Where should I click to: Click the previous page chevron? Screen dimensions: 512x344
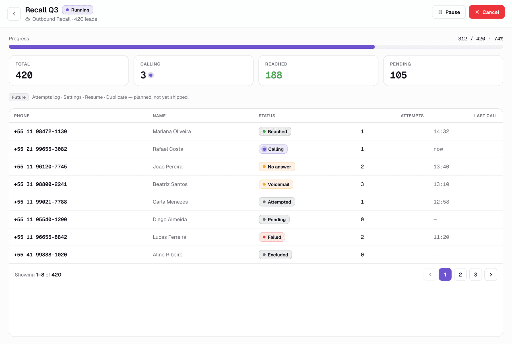coord(430,275)
